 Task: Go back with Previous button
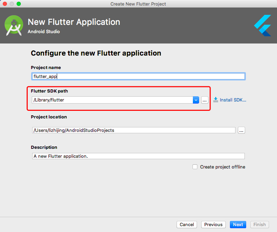(213, 225)
